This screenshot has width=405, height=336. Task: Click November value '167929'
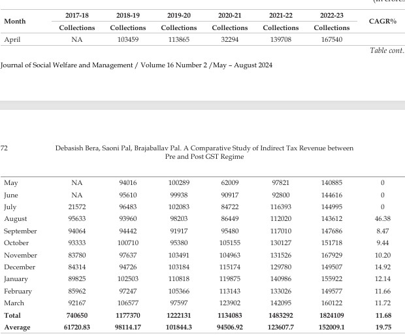pos(332,256)
